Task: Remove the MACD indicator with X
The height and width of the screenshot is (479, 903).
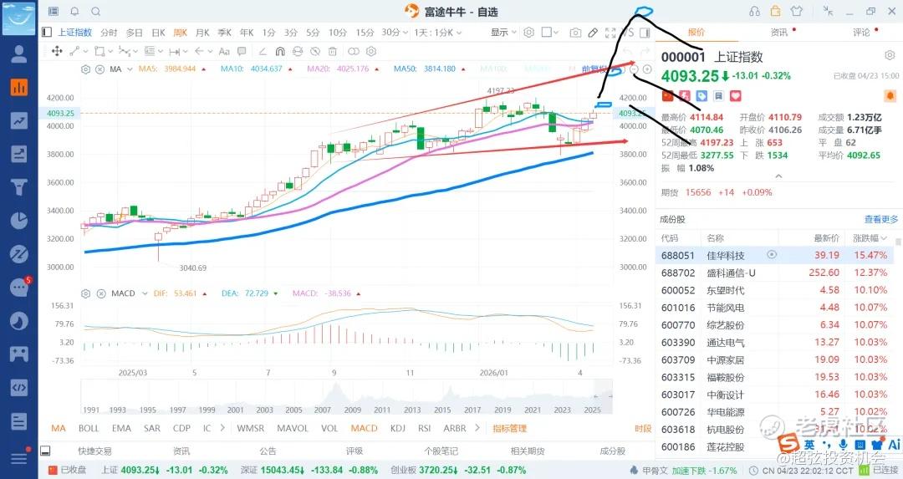Action: click(101, 293)
